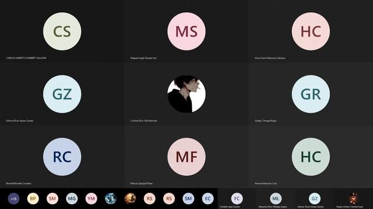373x209 pixels.
Task: Select the blue SM avatar in the strip
Action: pyautogui.click(x=188, y=199)
